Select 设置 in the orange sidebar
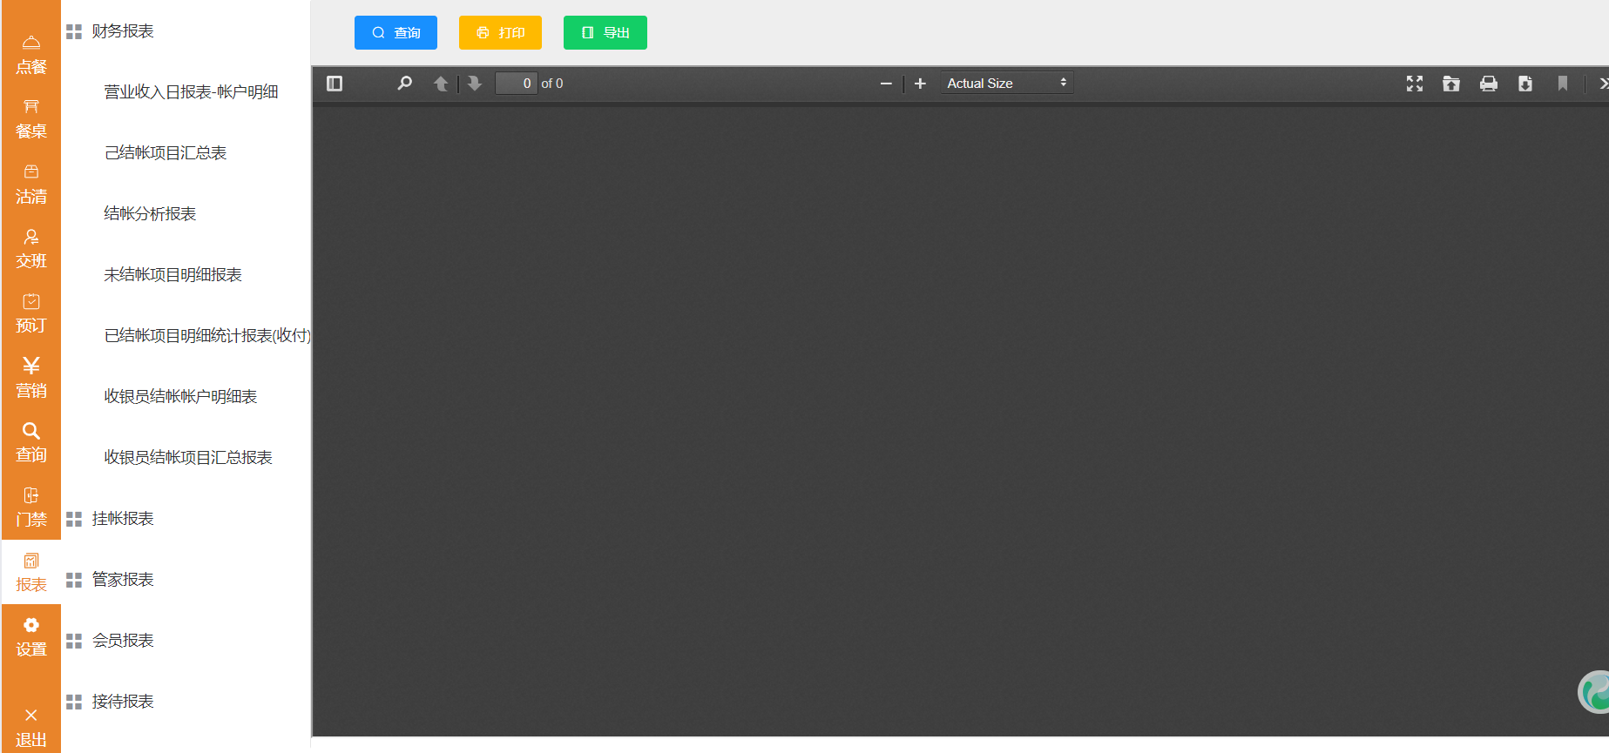 [31, 637]
